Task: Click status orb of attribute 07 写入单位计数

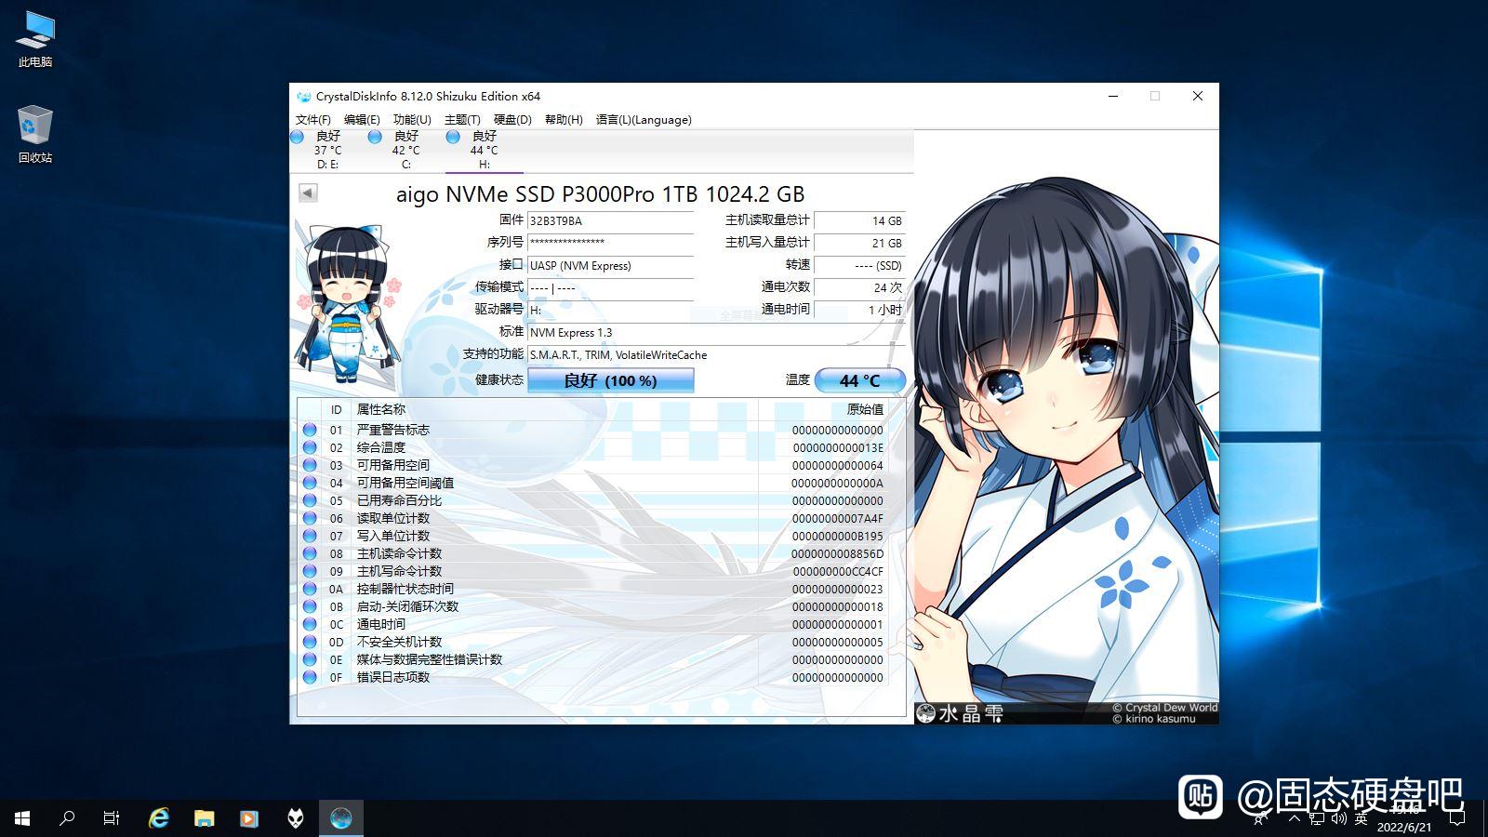Action: 310,536
